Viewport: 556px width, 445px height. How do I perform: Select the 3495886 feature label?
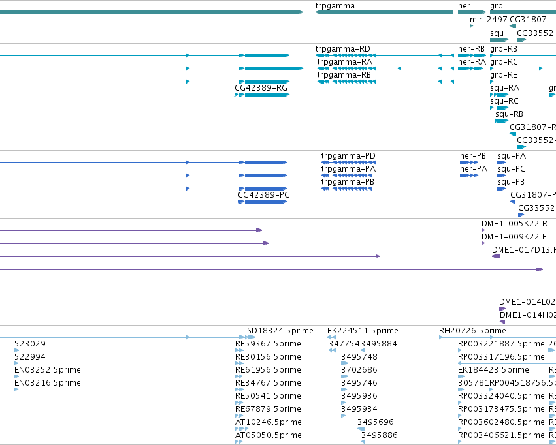[380, 435]
